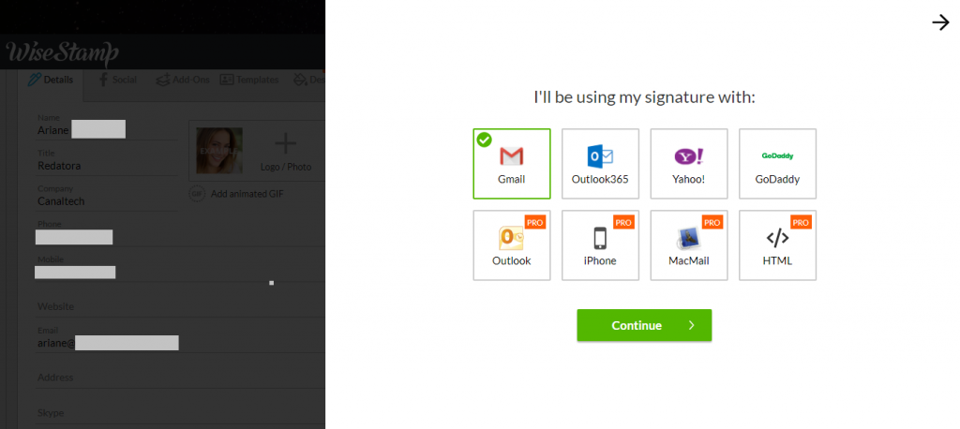Click the Skype input field
This screenshot has width=960, height=429.
click(180, 412)
